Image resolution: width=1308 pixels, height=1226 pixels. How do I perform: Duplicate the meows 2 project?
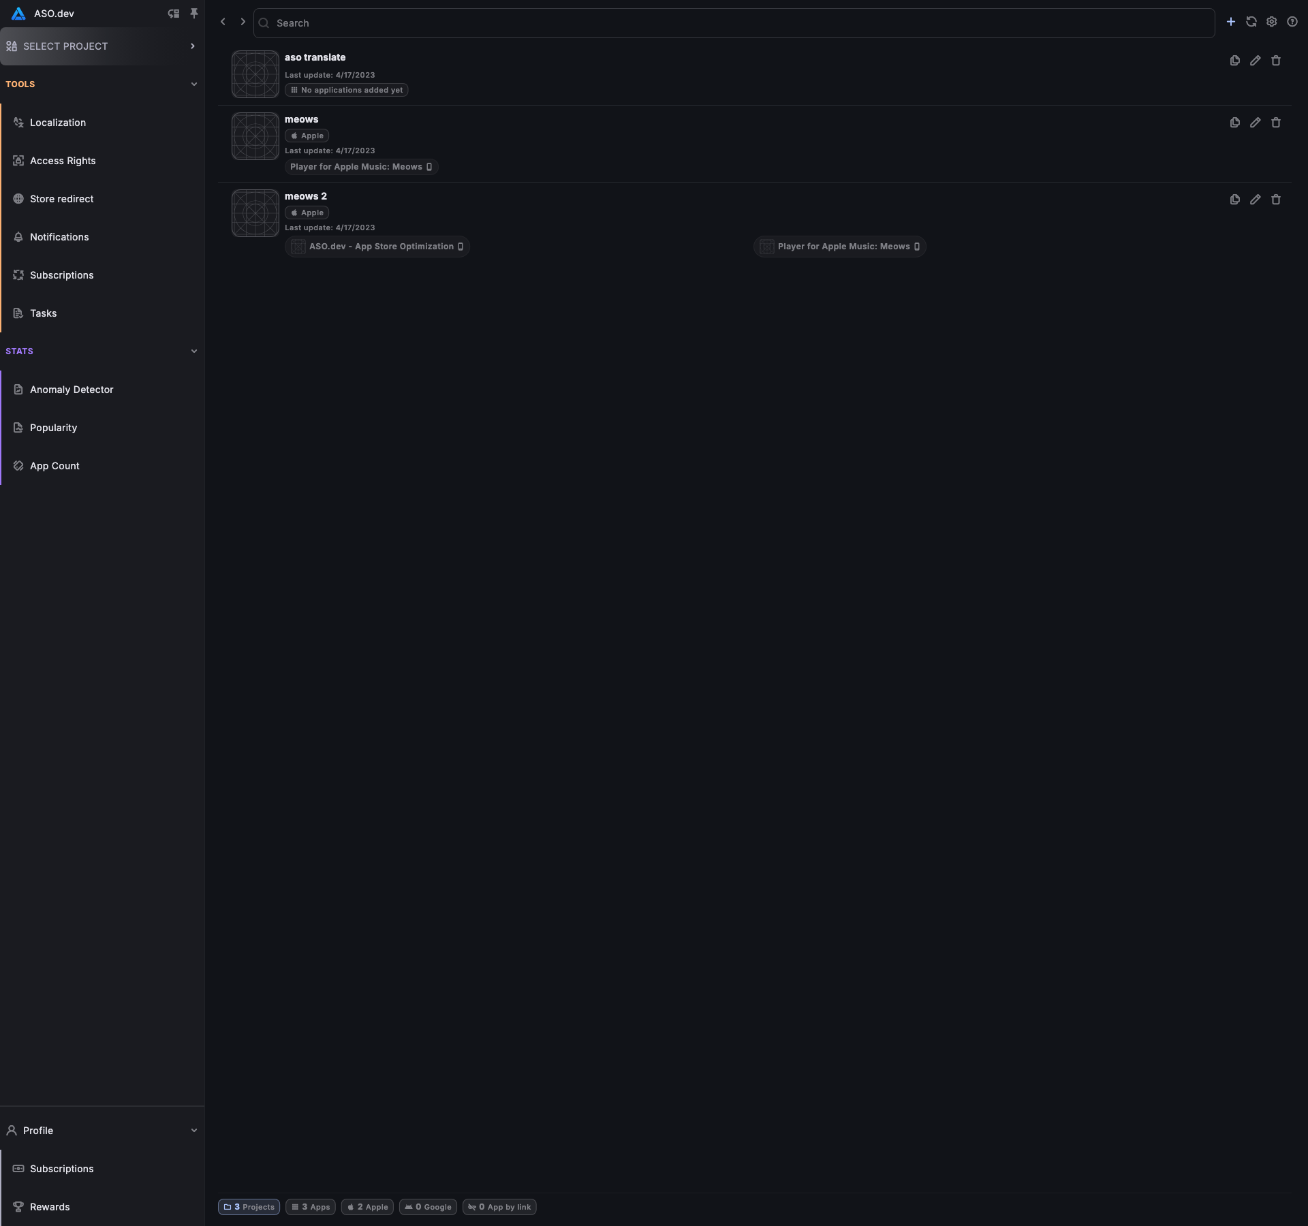click(1235, 200)
